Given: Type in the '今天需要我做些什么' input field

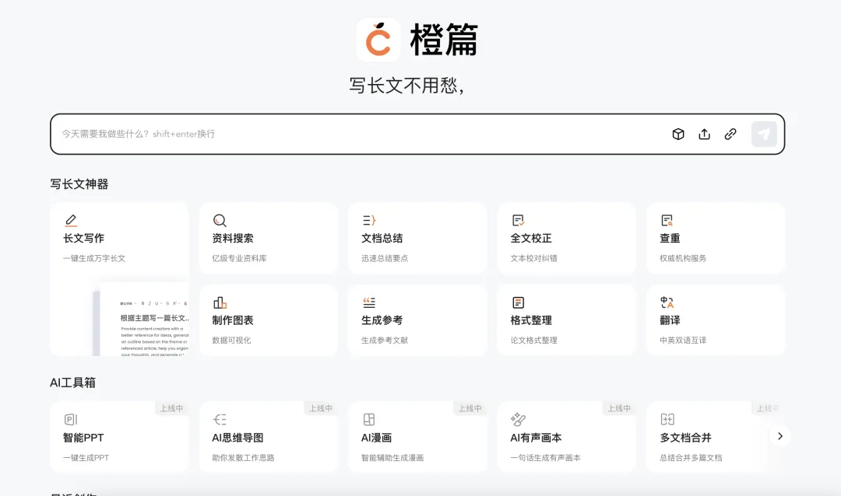Looking at the screenshot, I should click(350, 134).
